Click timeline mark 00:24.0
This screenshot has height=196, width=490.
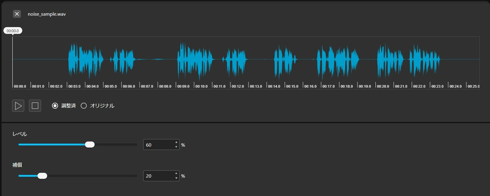click(456, 86)
